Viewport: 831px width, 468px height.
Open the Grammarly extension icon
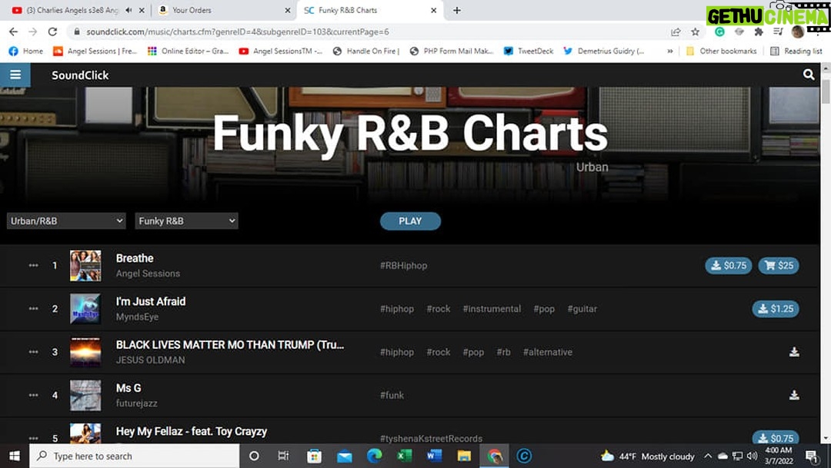click(719, 32)
